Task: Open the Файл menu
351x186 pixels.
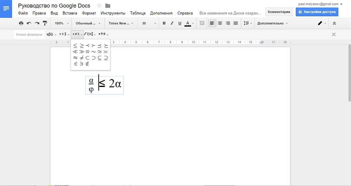Action: coord(23,13)
